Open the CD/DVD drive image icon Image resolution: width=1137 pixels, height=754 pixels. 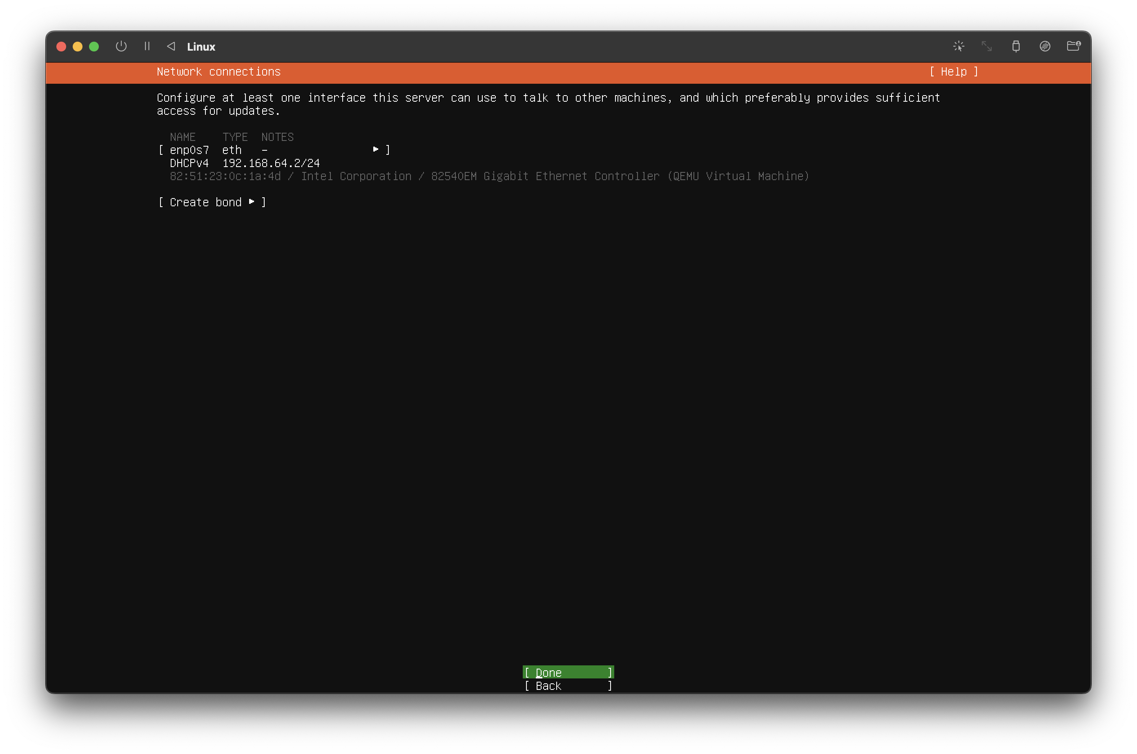pos(1045,46)
